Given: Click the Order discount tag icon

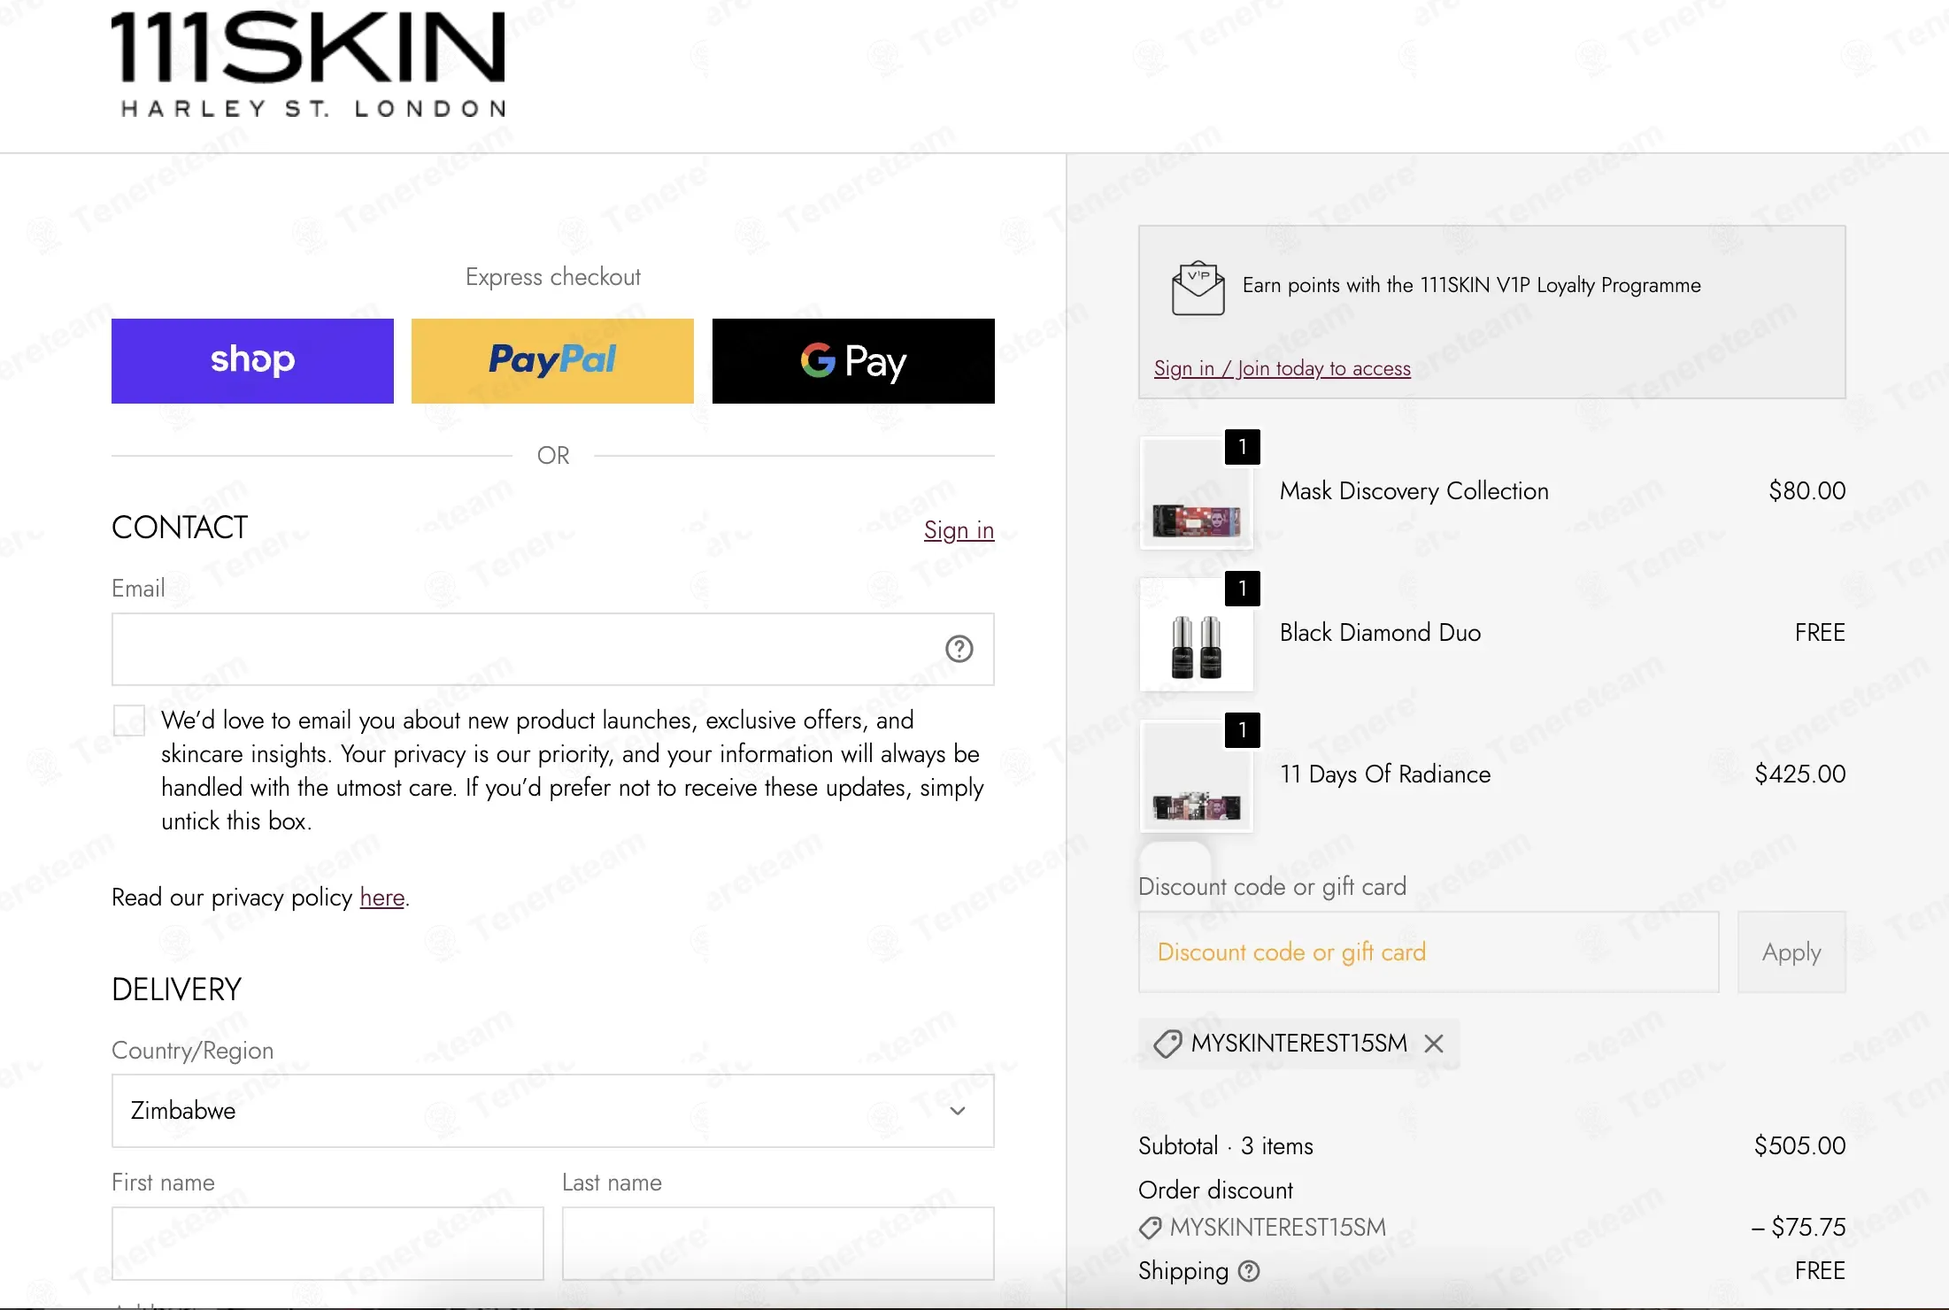Looking at the screenshot, I should [1151, 1228].
